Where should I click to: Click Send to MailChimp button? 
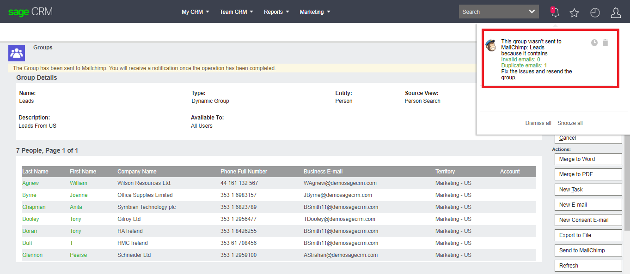[x=588, y=250]
